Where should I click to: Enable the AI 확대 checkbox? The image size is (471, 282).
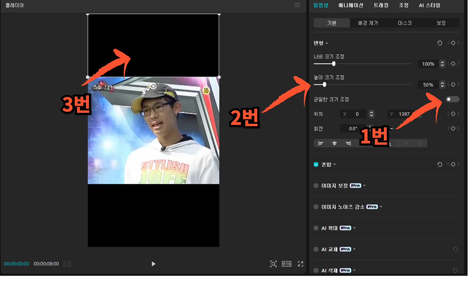point(316,228)
